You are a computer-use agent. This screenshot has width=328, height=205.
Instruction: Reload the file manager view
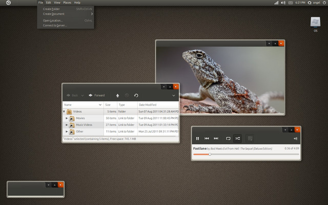pyautogui.click(x=136, y=95)
